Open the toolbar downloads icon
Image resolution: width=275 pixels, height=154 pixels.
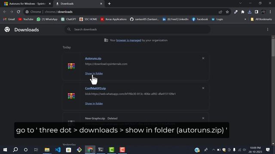(250, 12)
